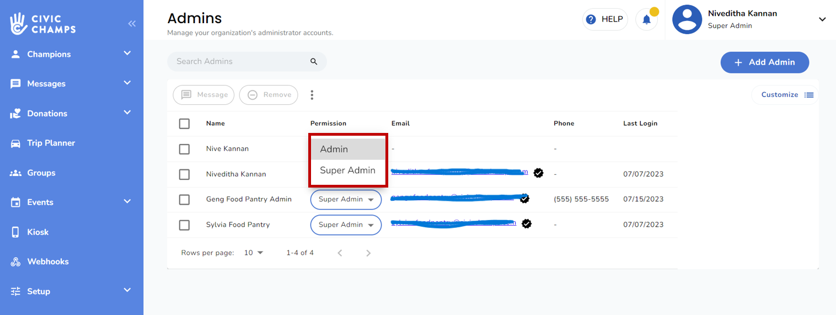The width and height of the screenshot is (836, 315).
Task: Open Groups in the sidebar
Action: (41, 173)
